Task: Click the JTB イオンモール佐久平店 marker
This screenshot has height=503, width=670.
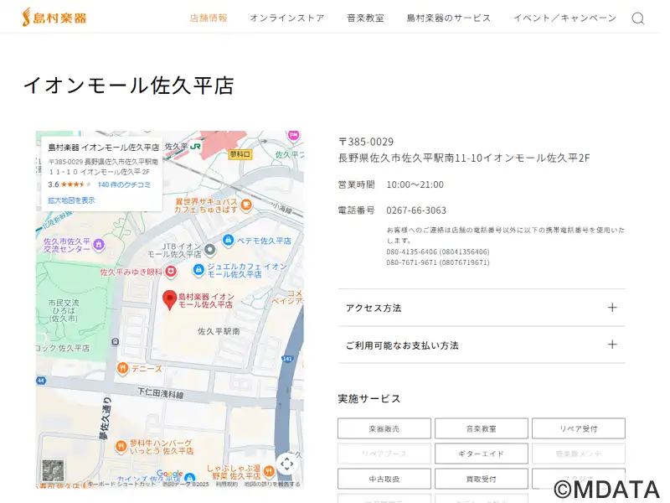Action: click(209, 249)
